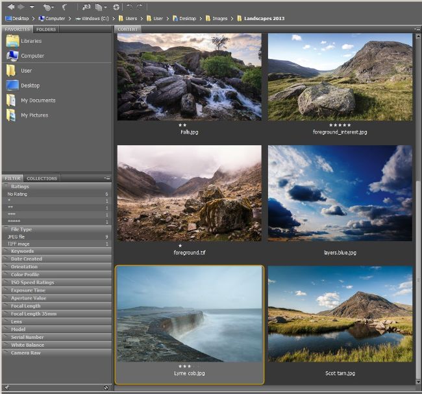Rotate 90 degrees counterclockwise
This screenshot has width=422, height=394.
129,6
